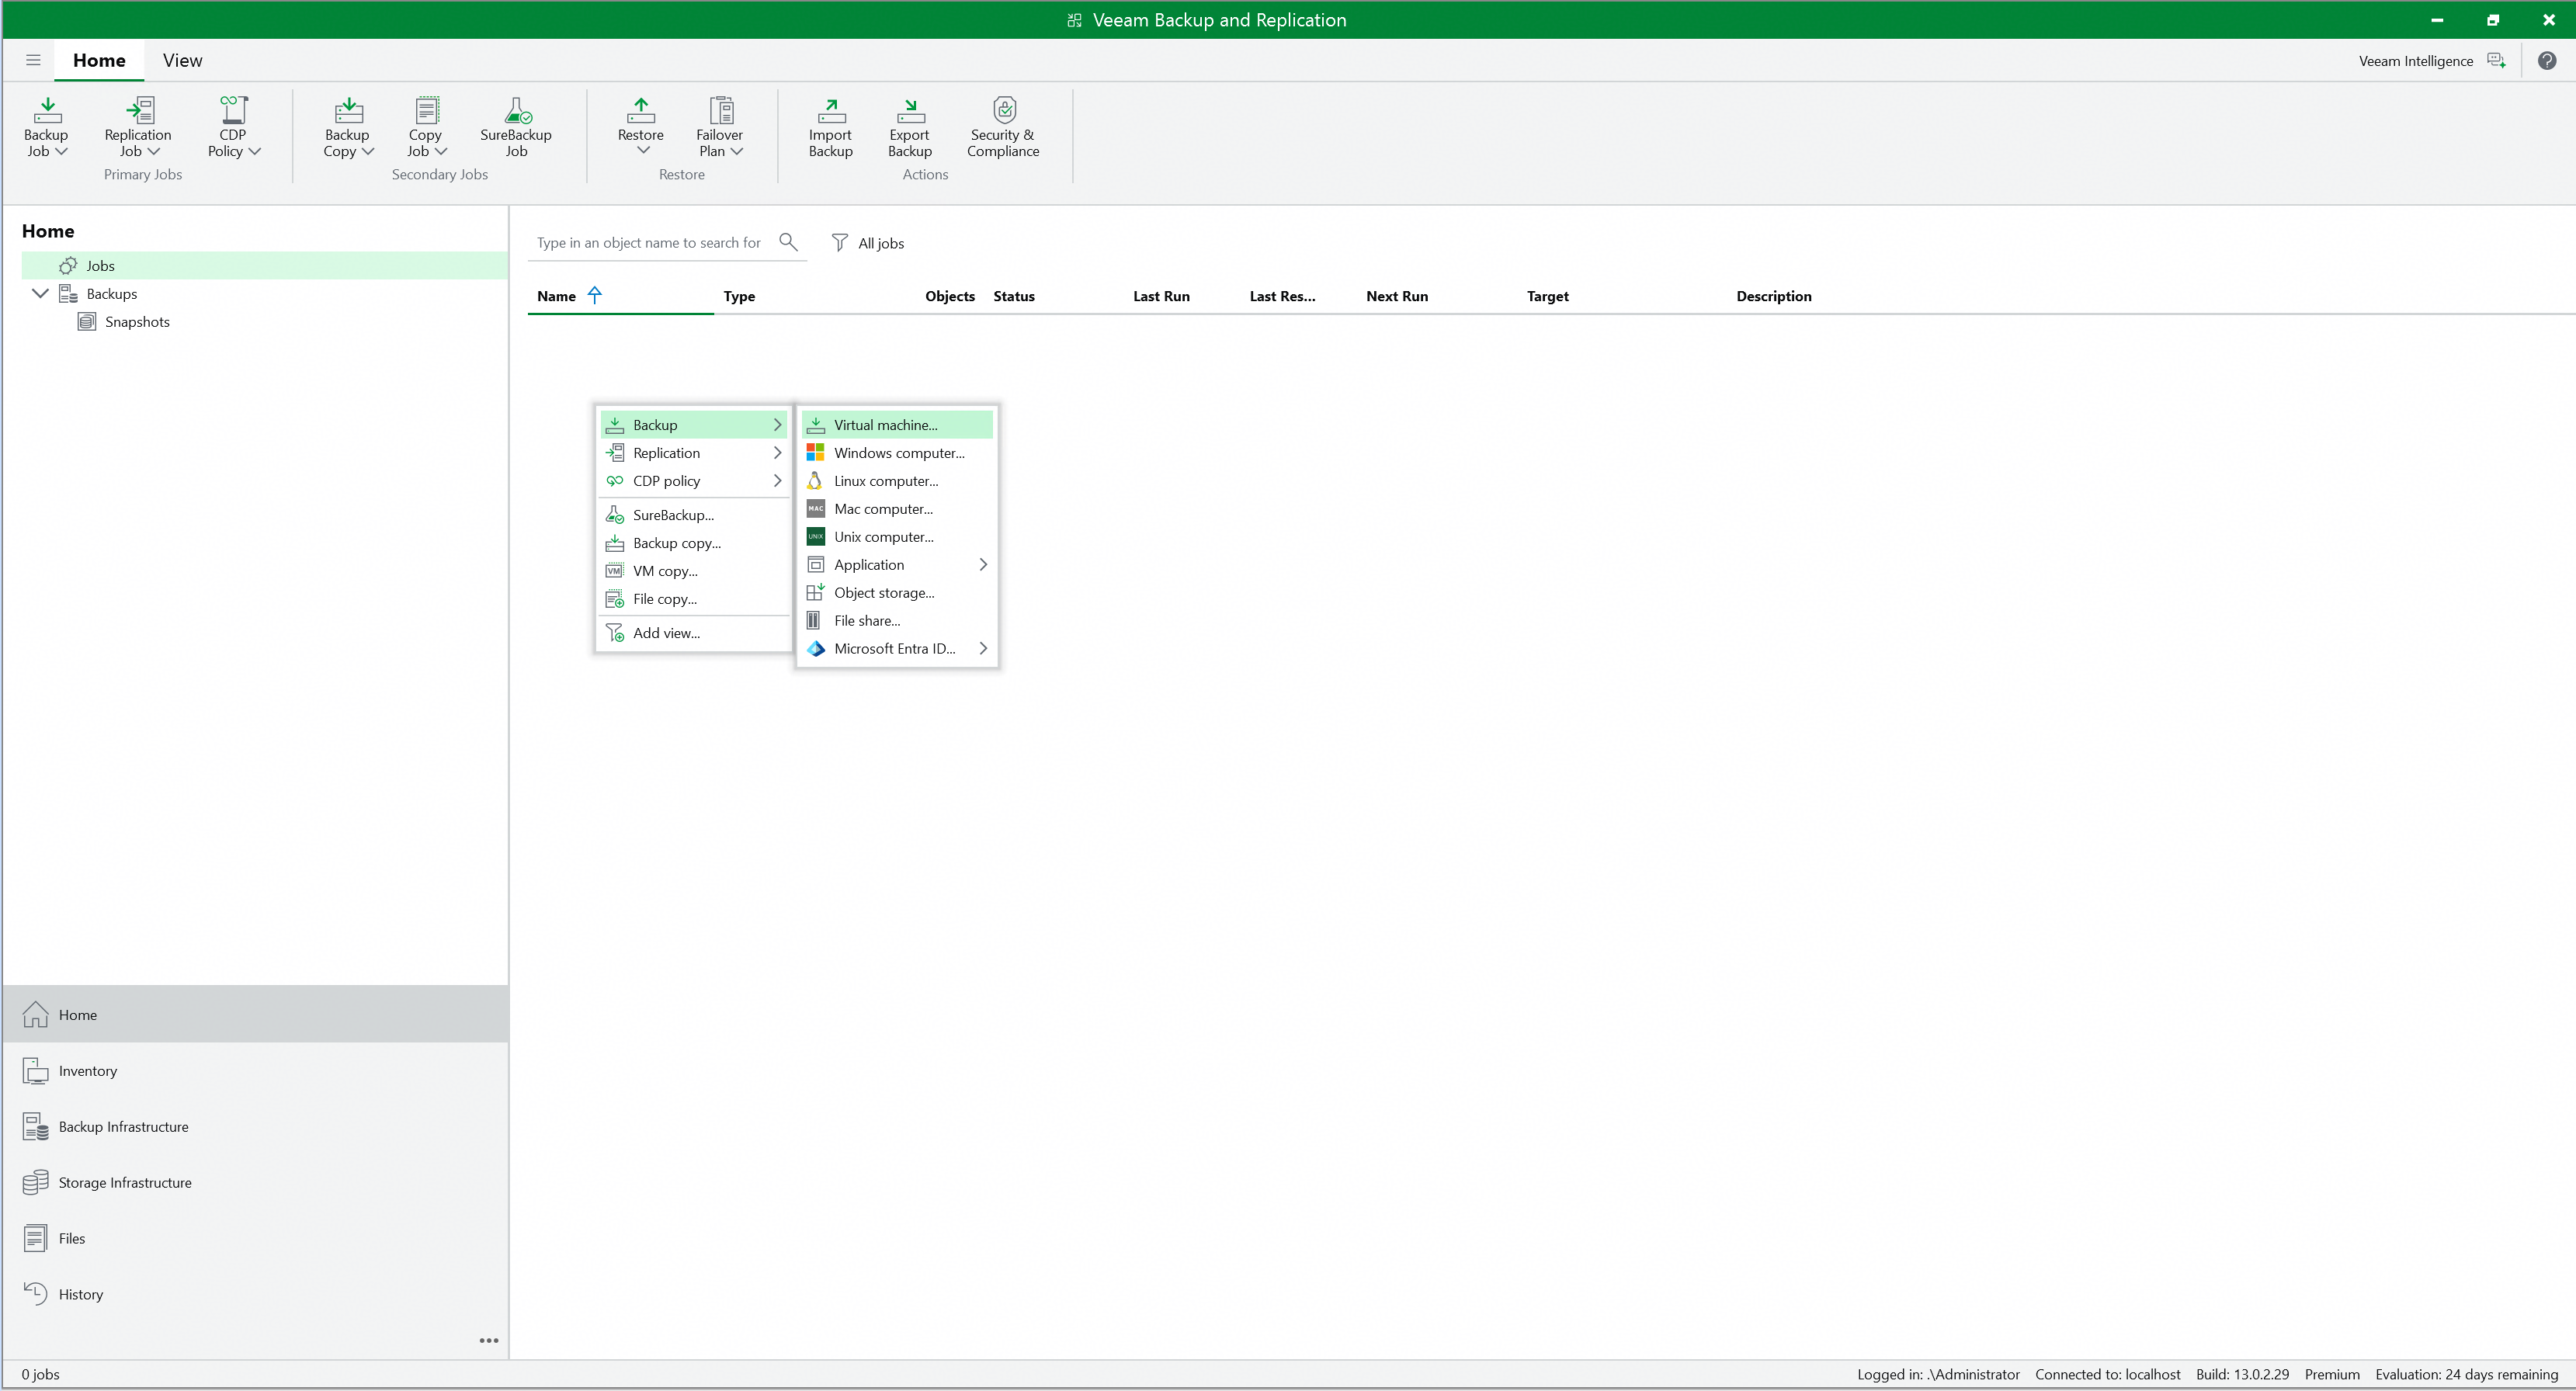
Task: Sort by the Status column header
Action: (1014, 296)
